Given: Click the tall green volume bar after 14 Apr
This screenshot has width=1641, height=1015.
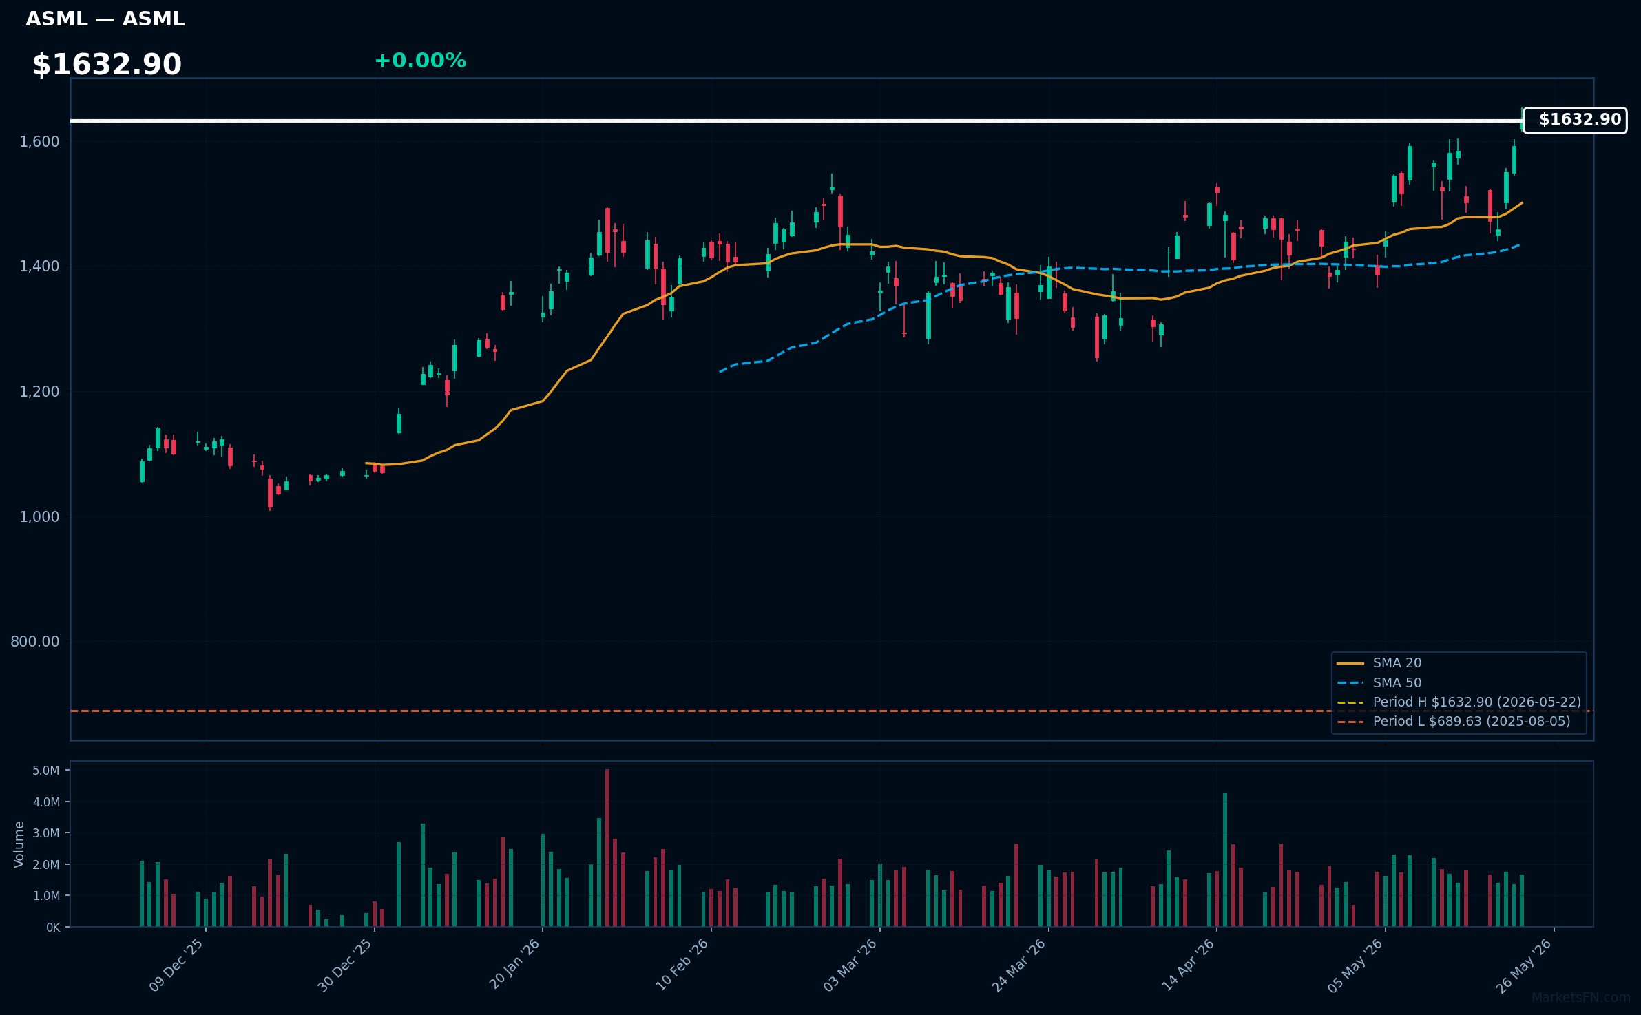Looking at the screenshot, I should pos(1225,860).
